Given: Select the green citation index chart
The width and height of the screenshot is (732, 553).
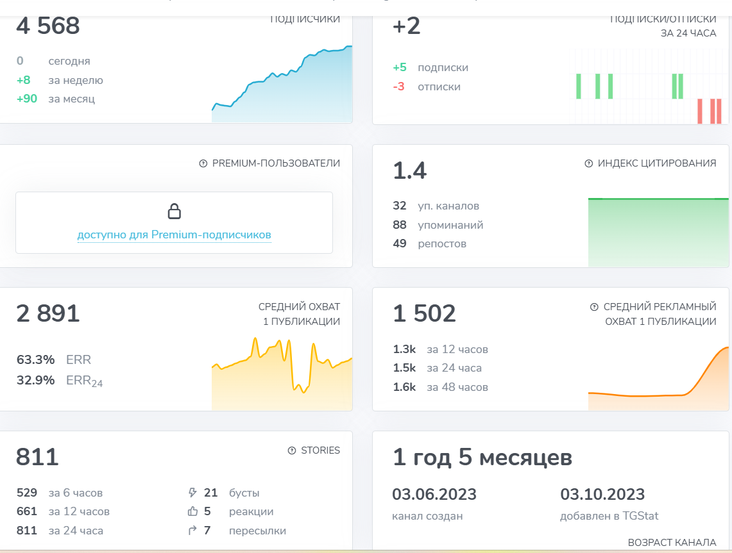Looking at the screenshot, I should (x=658, y=232).
